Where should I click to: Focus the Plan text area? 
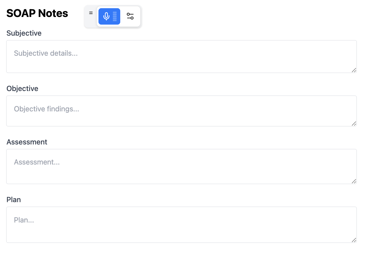[x=181, y=225]
